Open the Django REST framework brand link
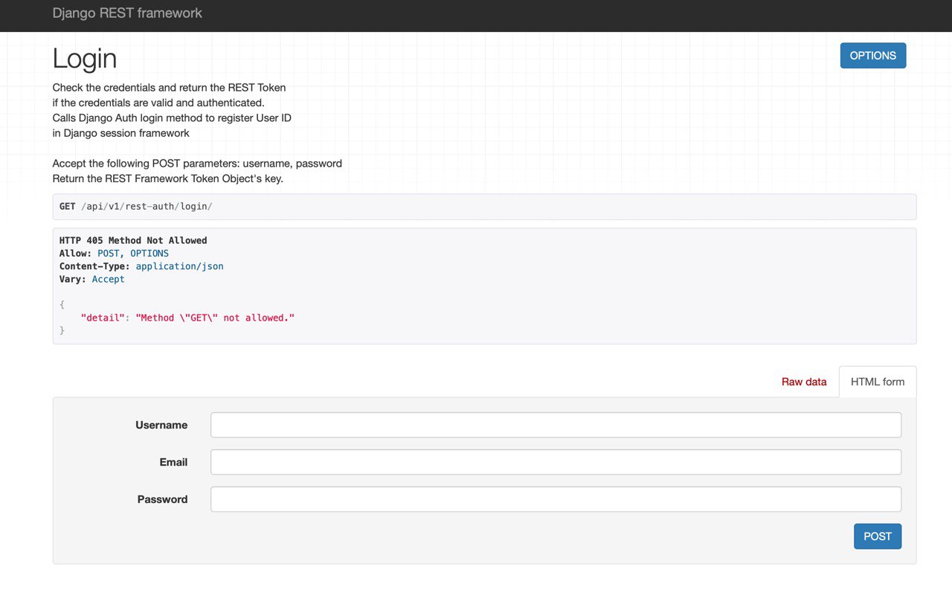The height and width of the screenshot is (601, 952). coord(127,13)
